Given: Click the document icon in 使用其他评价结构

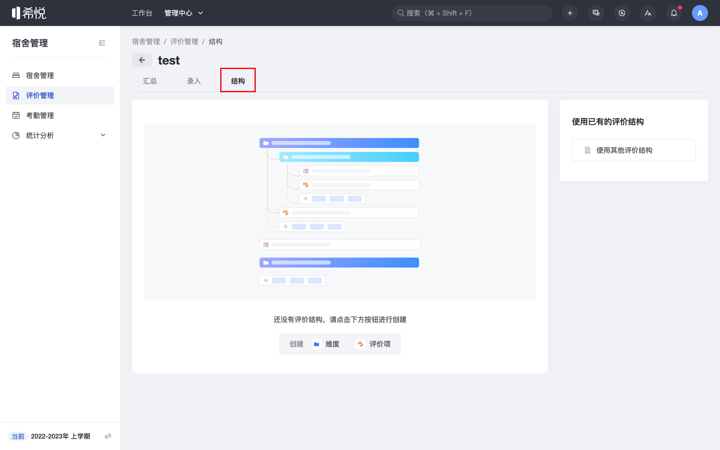Looking at the screenshot, I should [x=587, y=150].
